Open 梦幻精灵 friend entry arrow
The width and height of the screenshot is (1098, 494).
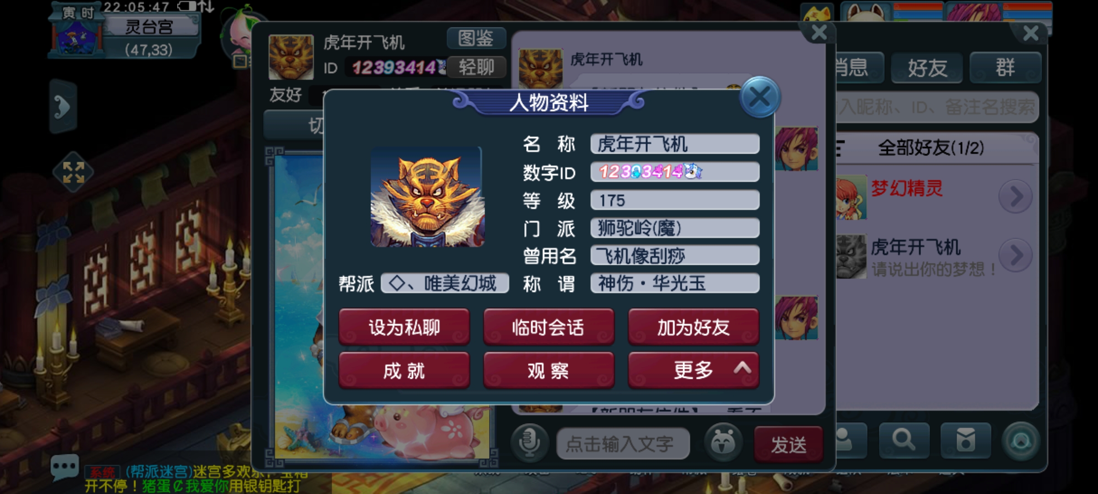pyautogui.click(x=1016, y=197)
